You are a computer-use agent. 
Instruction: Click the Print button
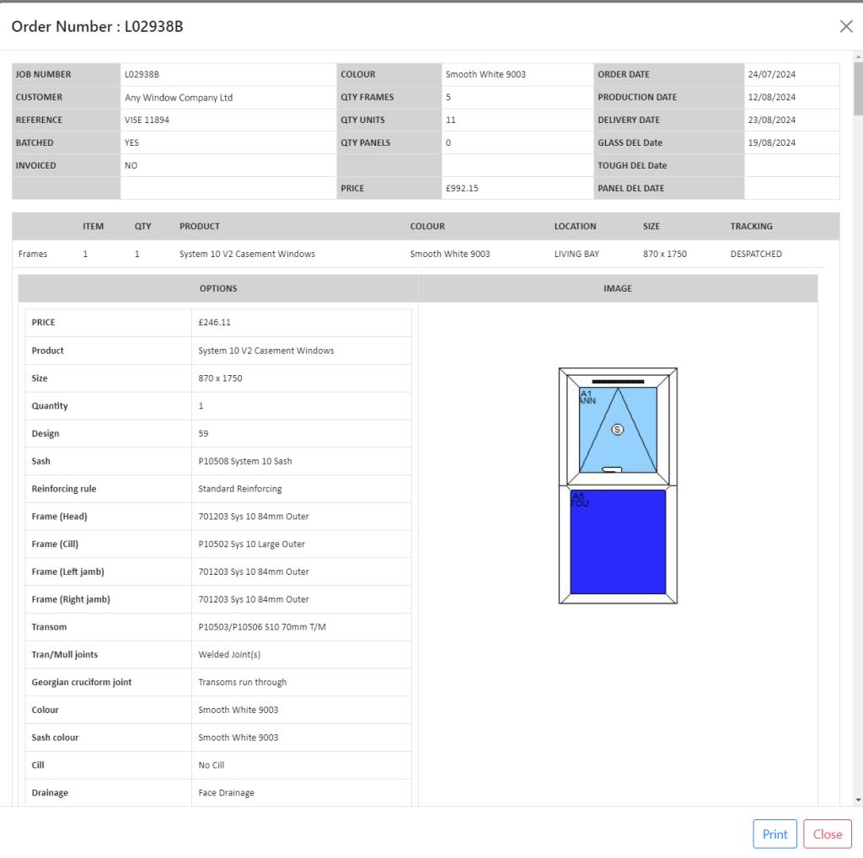(775, 834)
